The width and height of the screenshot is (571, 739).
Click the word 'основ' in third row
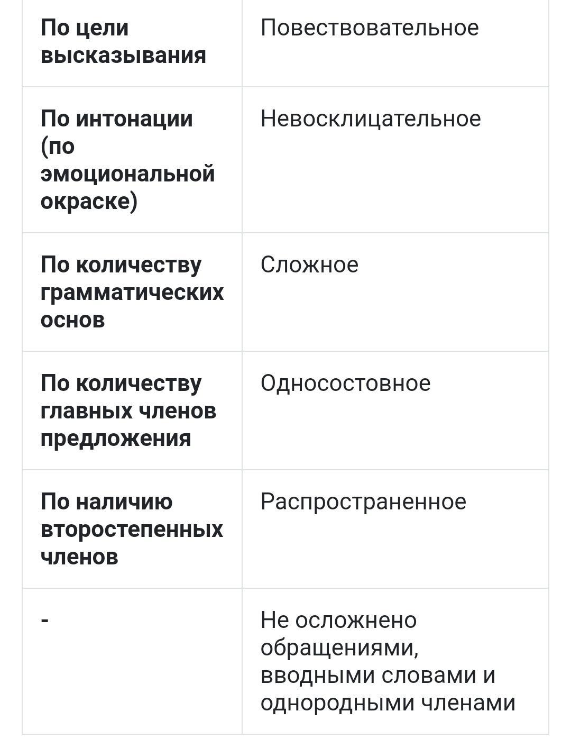(72, 320)
